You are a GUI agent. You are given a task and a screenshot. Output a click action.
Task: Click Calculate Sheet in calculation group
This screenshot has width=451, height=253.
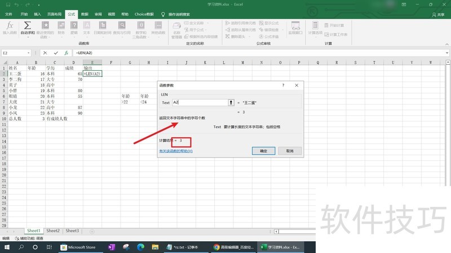[x=336, y=34]
